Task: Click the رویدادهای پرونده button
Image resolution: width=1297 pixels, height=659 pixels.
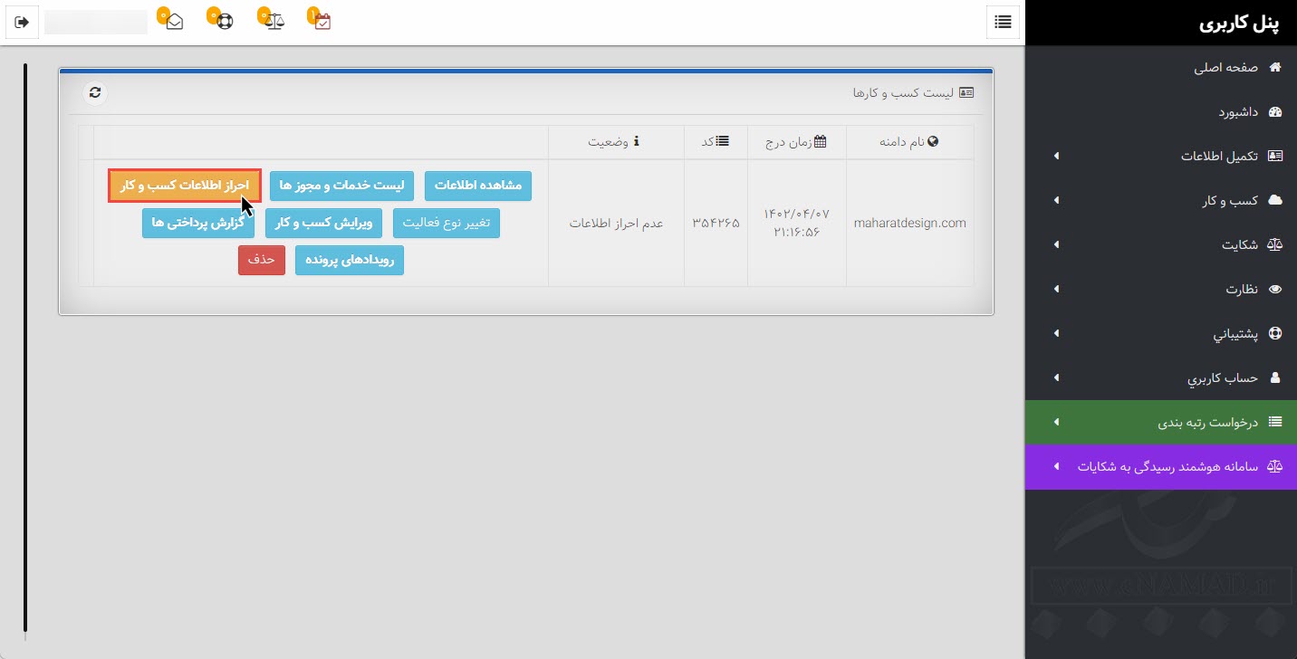Action: point(350,260)
